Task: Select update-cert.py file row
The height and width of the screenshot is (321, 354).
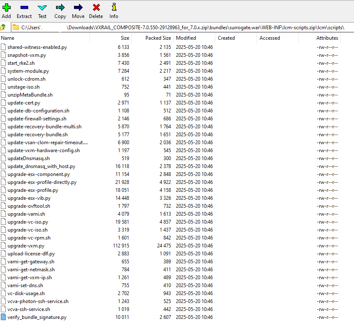Action: (x=24, y=103)
